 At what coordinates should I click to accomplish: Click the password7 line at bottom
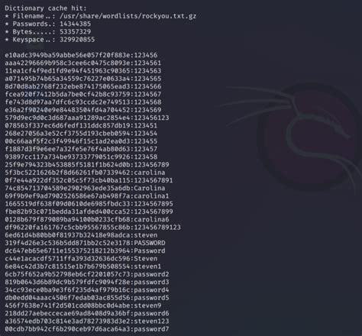[x=87, y=329]
